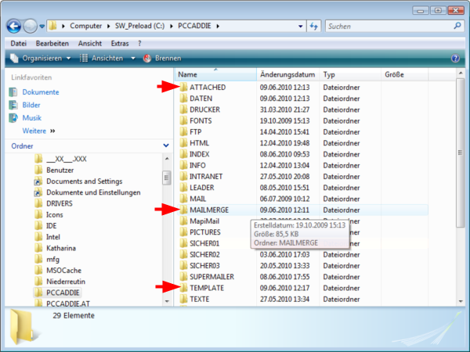Open the Help question mark icon
Viewport: 470px width, 352px height.
(455, 58)
